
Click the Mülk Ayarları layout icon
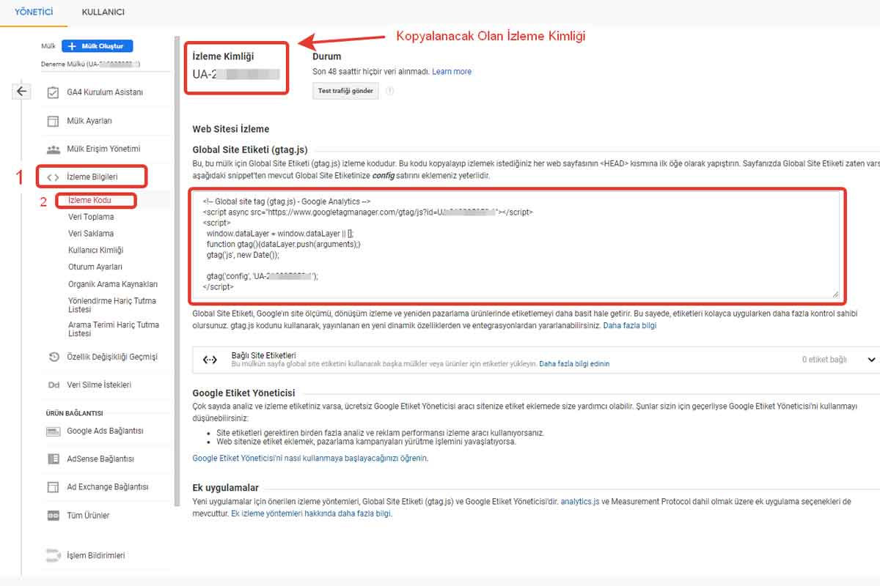pos(53,121)
